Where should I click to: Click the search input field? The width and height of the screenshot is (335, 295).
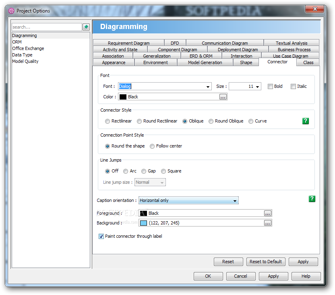[x=47, y=27]
